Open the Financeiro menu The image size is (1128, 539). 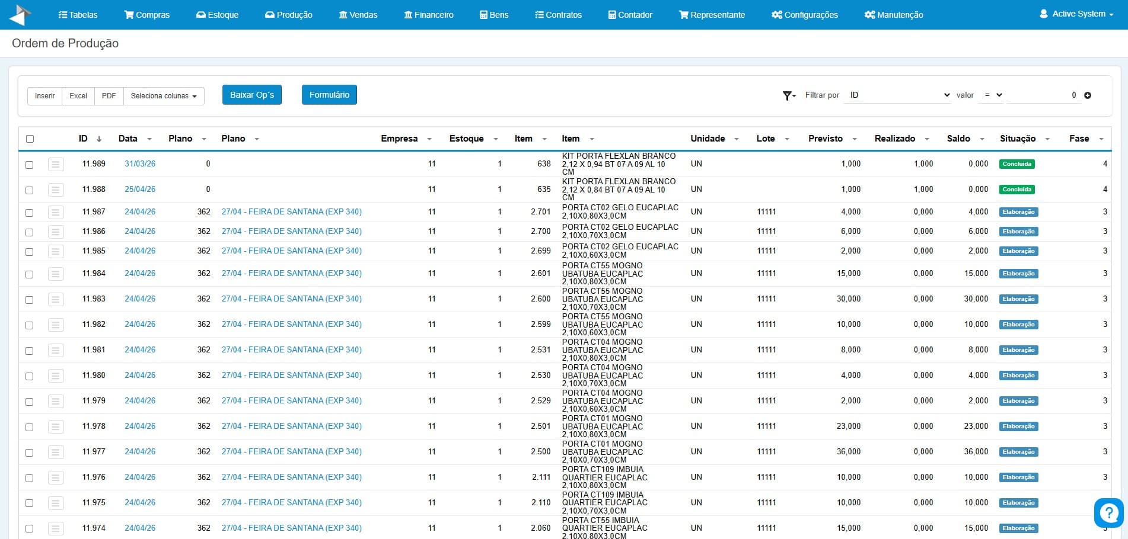[429, 15]
